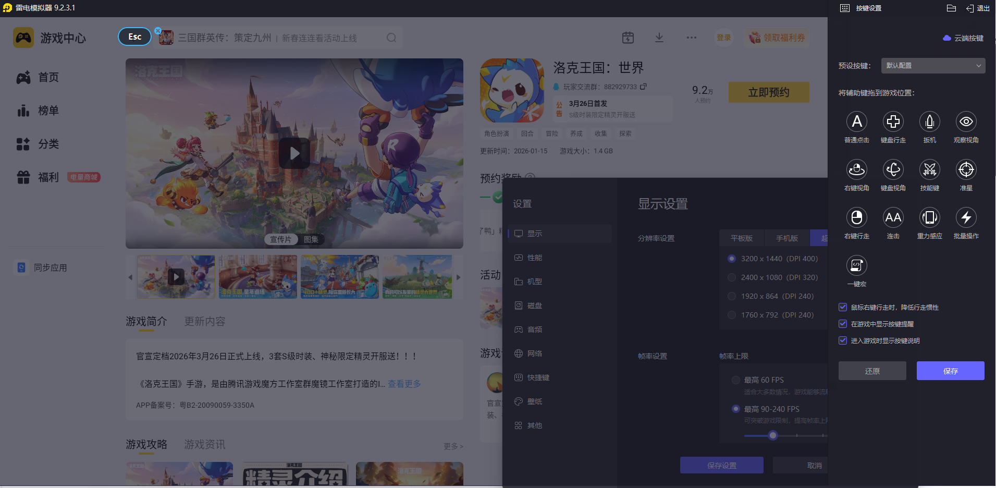Open the calendar icon in game center toolbar
Viewport: 996px width, 488px height.
628,38
